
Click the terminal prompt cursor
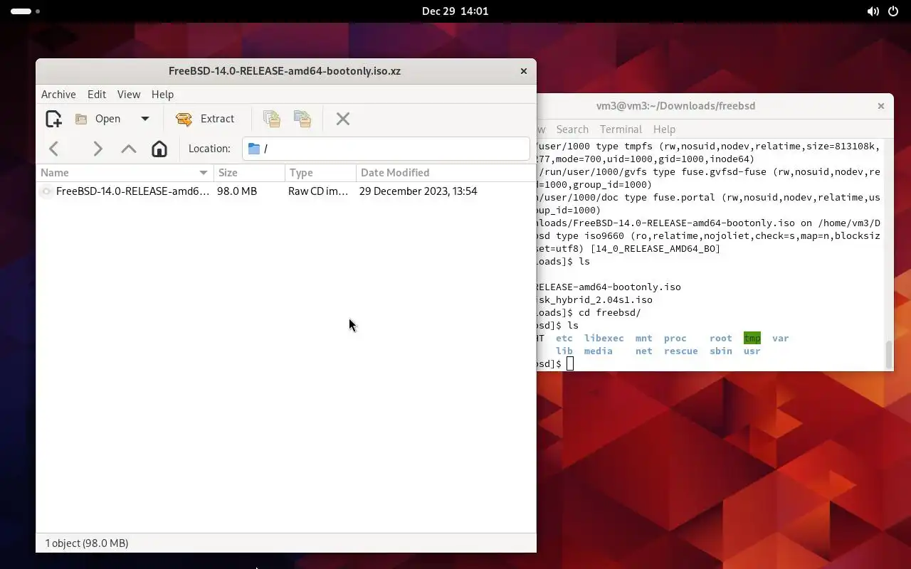(570, 364)
